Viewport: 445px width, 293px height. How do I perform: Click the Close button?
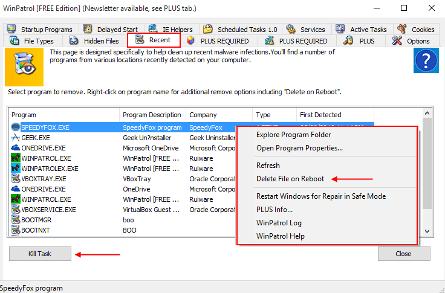tap(404, 254)
